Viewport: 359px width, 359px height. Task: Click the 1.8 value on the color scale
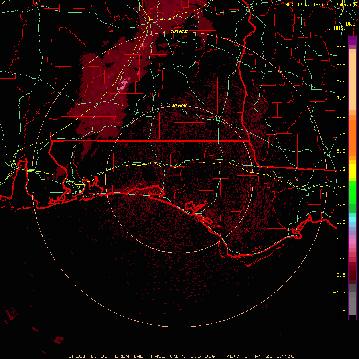coord(341,222)
